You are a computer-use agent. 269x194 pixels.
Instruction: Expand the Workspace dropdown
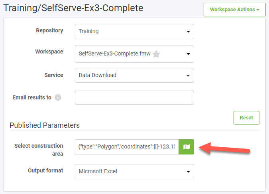point(134,54)
